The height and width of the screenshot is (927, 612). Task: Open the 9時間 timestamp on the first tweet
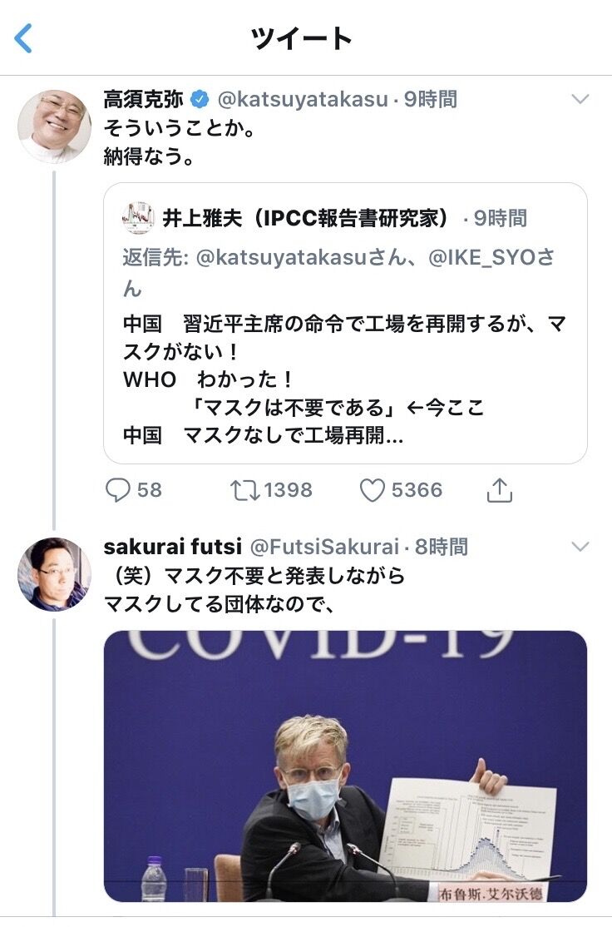tap(430, 99)
